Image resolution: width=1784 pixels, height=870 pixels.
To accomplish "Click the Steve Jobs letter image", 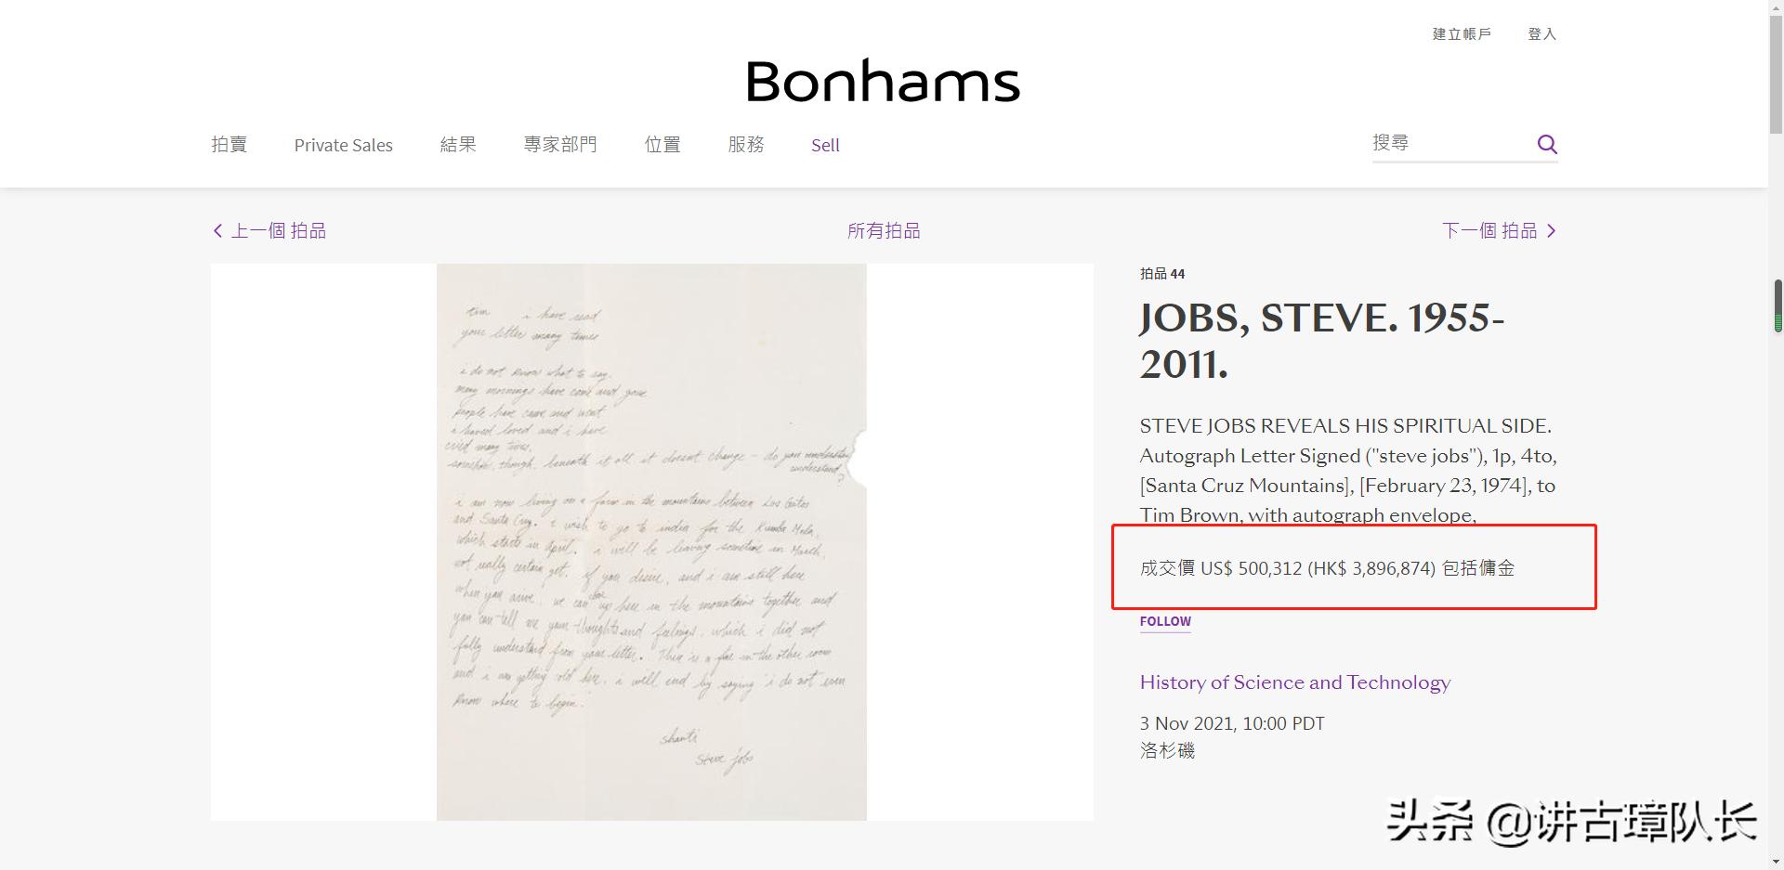I will coord(651,541).
